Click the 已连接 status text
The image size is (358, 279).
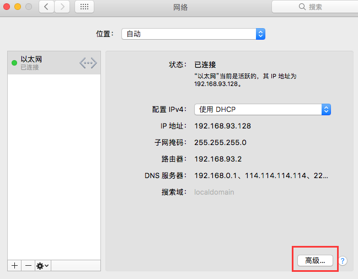point(205,65)
